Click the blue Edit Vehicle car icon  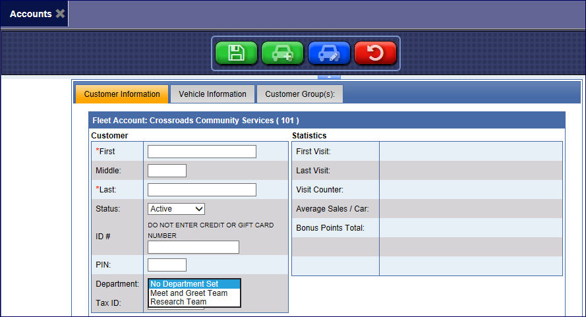pos(329,53)
